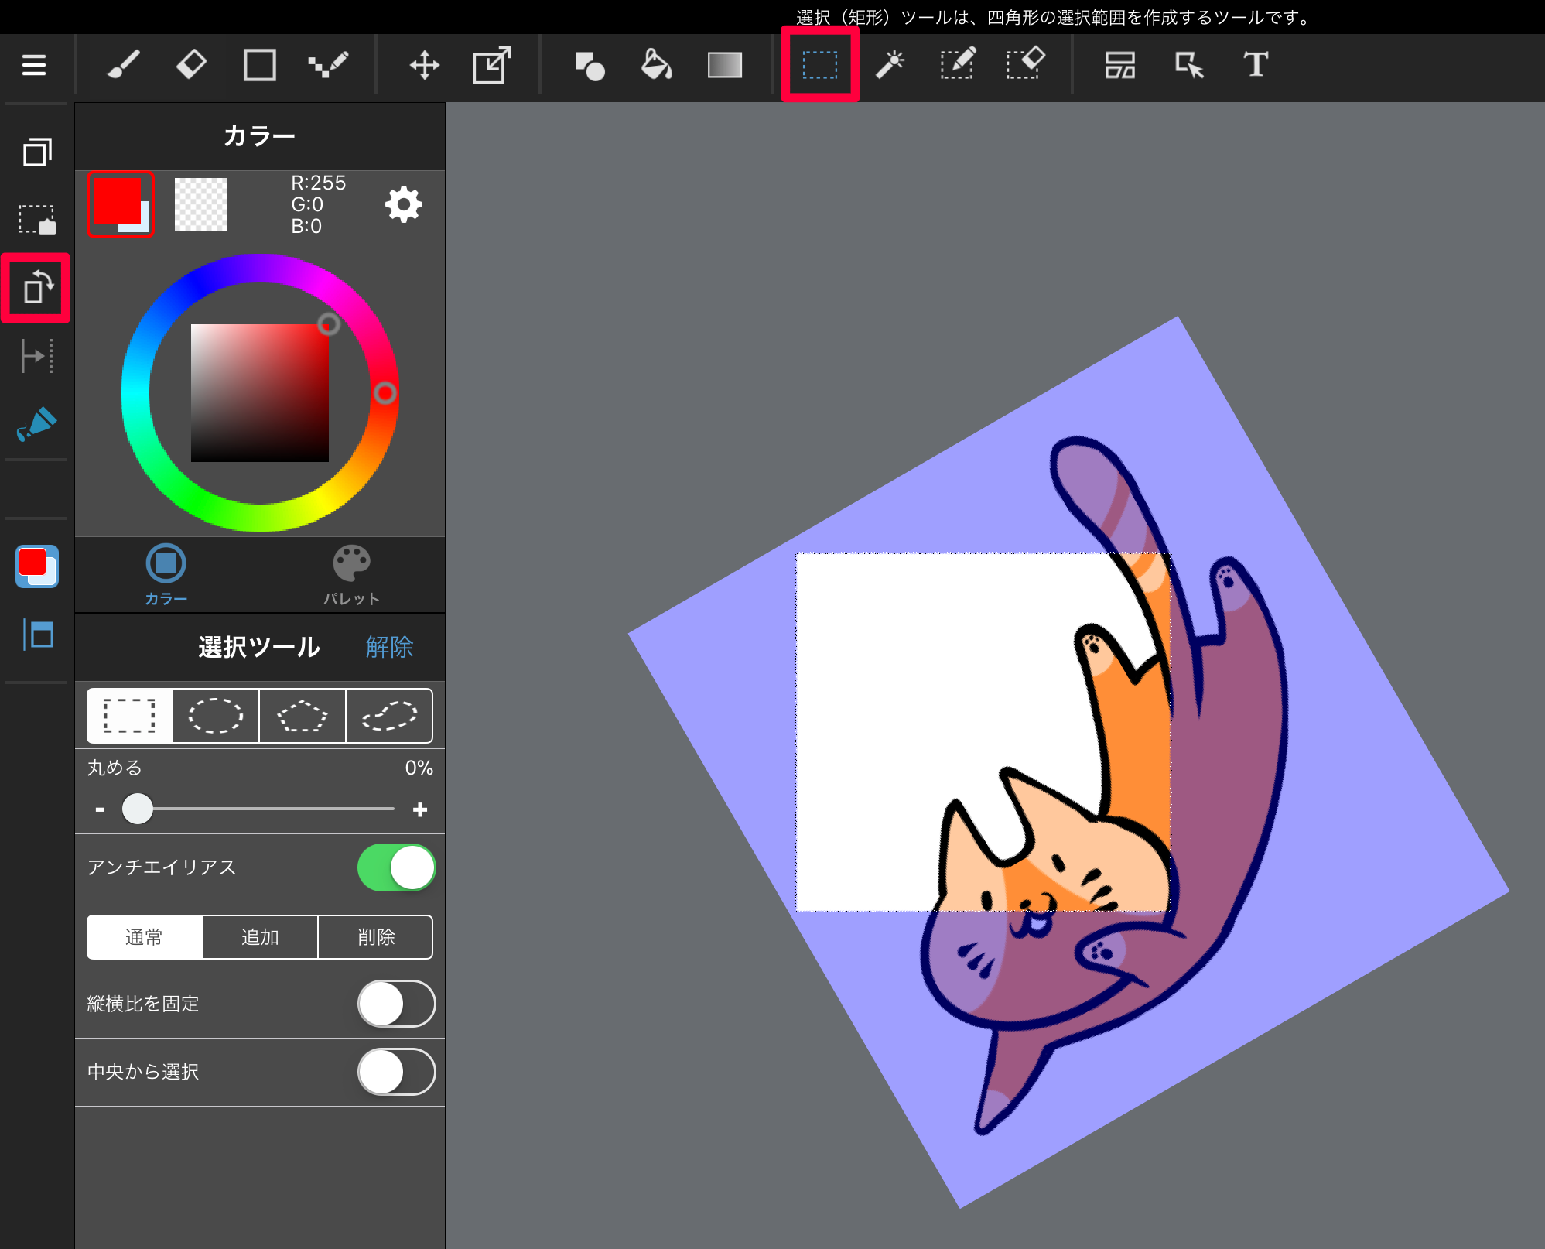This screenshot has width=1545, height=1249.
Task: Switch to the カラー tab
Action: [x=166, y=574]
